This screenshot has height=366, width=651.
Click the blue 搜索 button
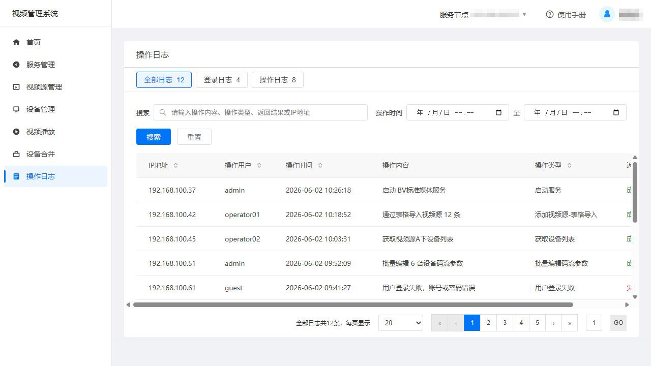(154, 137)
